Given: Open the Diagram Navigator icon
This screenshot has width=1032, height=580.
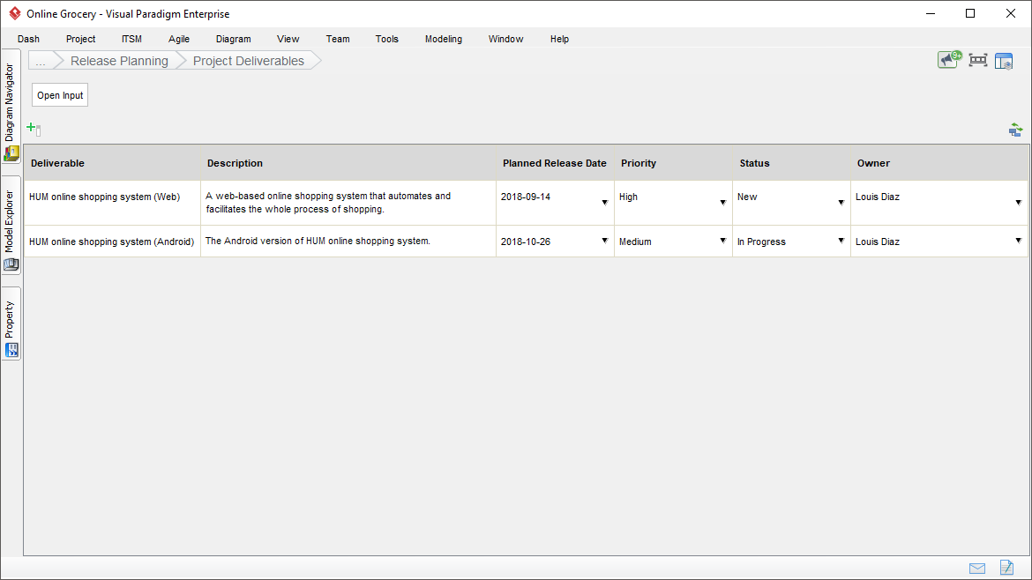Looking at the screenshot, I should (11, 154).
